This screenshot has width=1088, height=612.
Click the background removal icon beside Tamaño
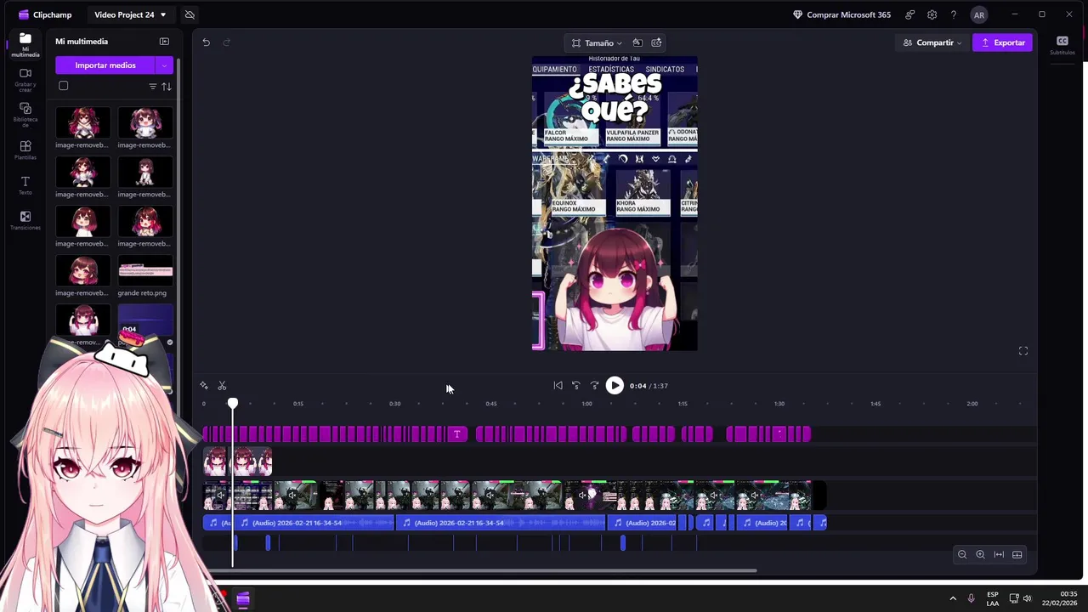pos(637,42)
